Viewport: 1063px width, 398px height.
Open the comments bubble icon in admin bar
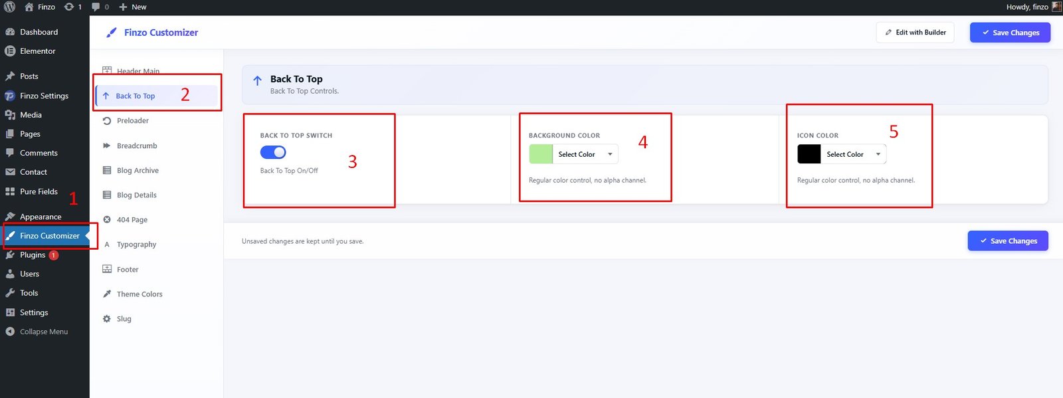click(96, 7)
